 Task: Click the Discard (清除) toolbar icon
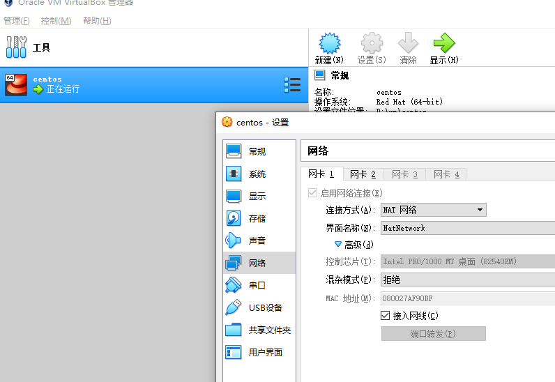point(408,47)
